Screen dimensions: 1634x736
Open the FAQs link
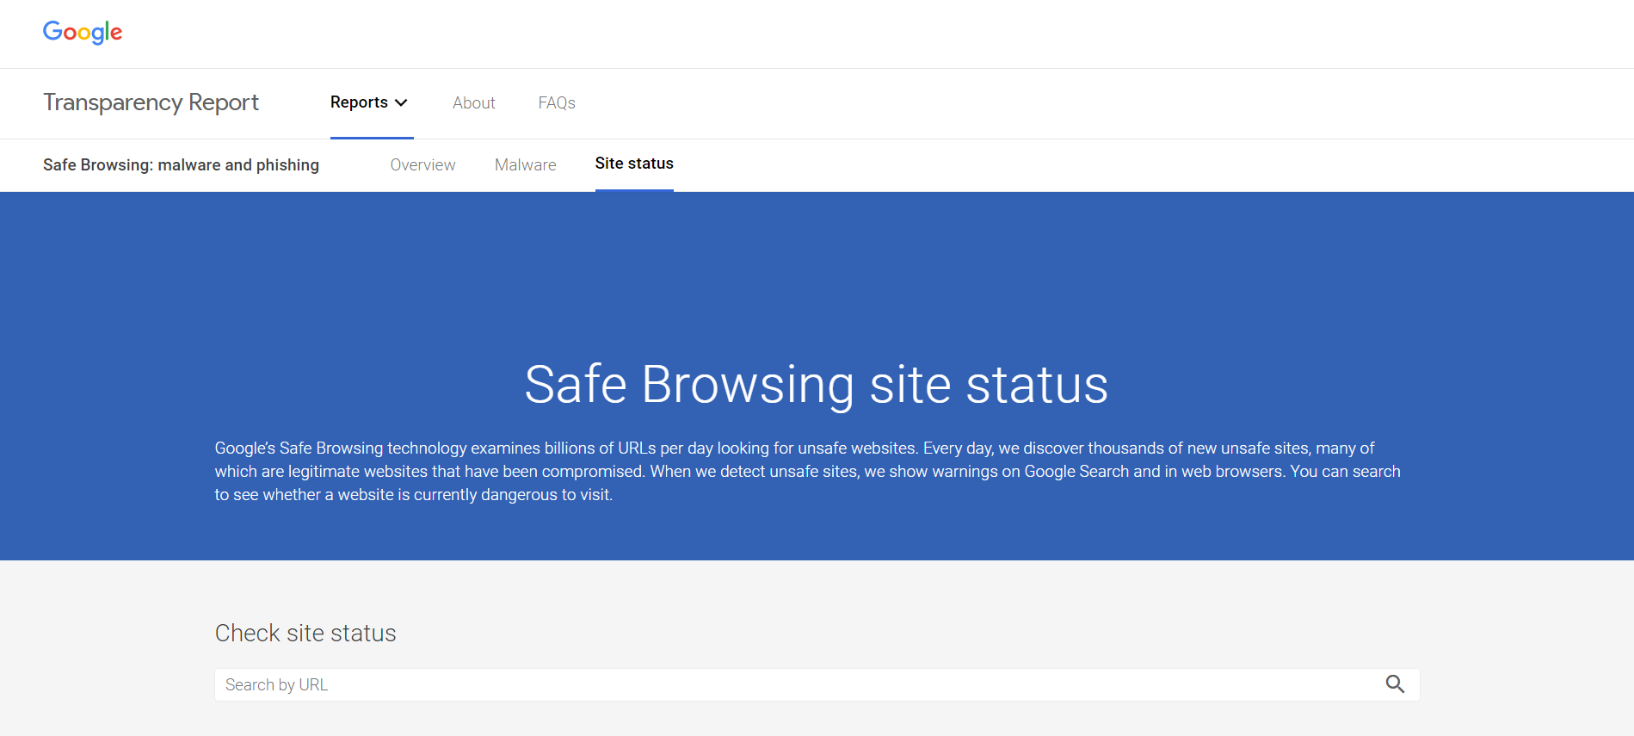click(x=557, y=103)
